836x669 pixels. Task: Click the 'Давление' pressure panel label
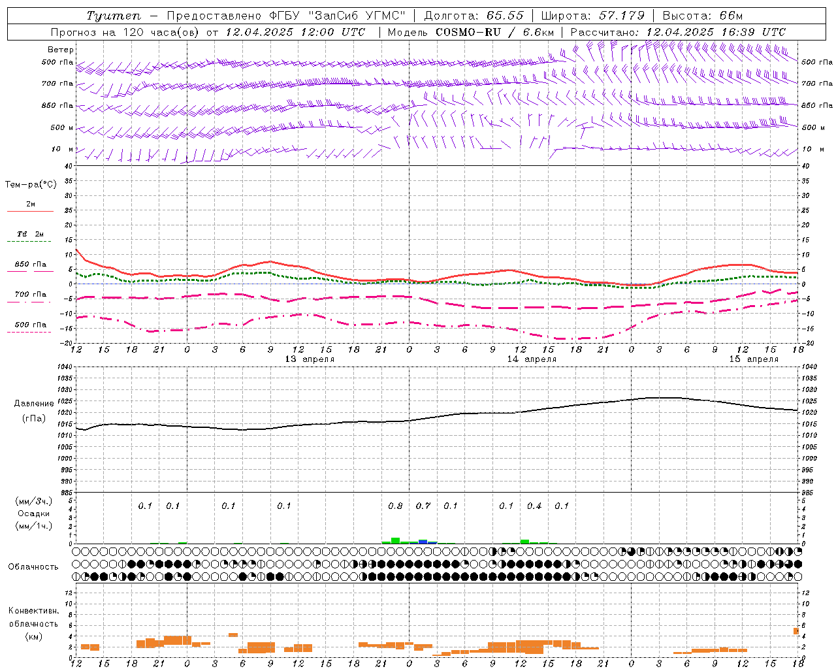34,404
